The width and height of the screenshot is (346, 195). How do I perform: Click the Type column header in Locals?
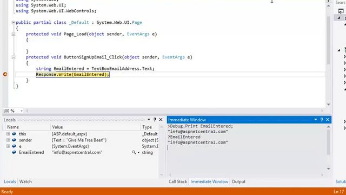[x=149, y=127]
